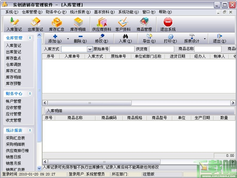The image size is (237, 178).
Task: Open the 入库登记 toolbar icon
Action: coord(14,22)
